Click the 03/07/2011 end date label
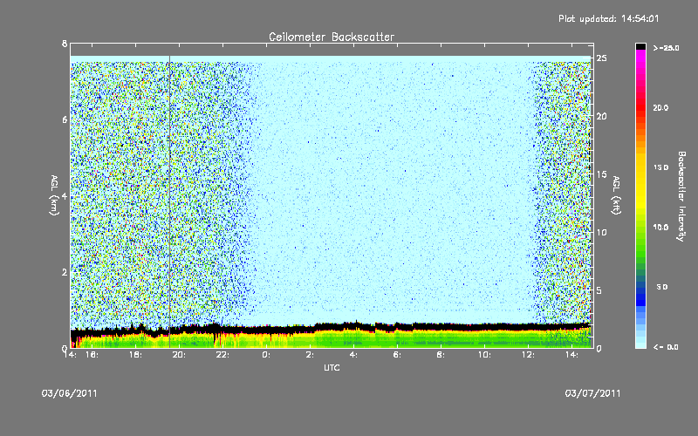The image size is (698, 436). pos(592,393)
